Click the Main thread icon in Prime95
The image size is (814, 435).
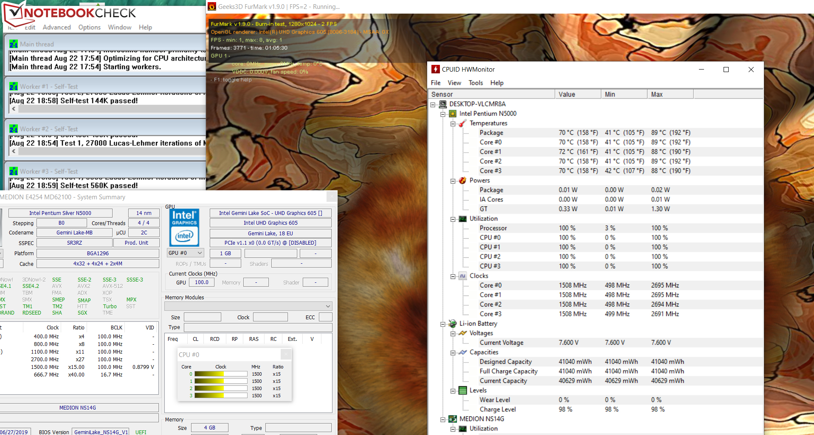(x=14, y=44)
